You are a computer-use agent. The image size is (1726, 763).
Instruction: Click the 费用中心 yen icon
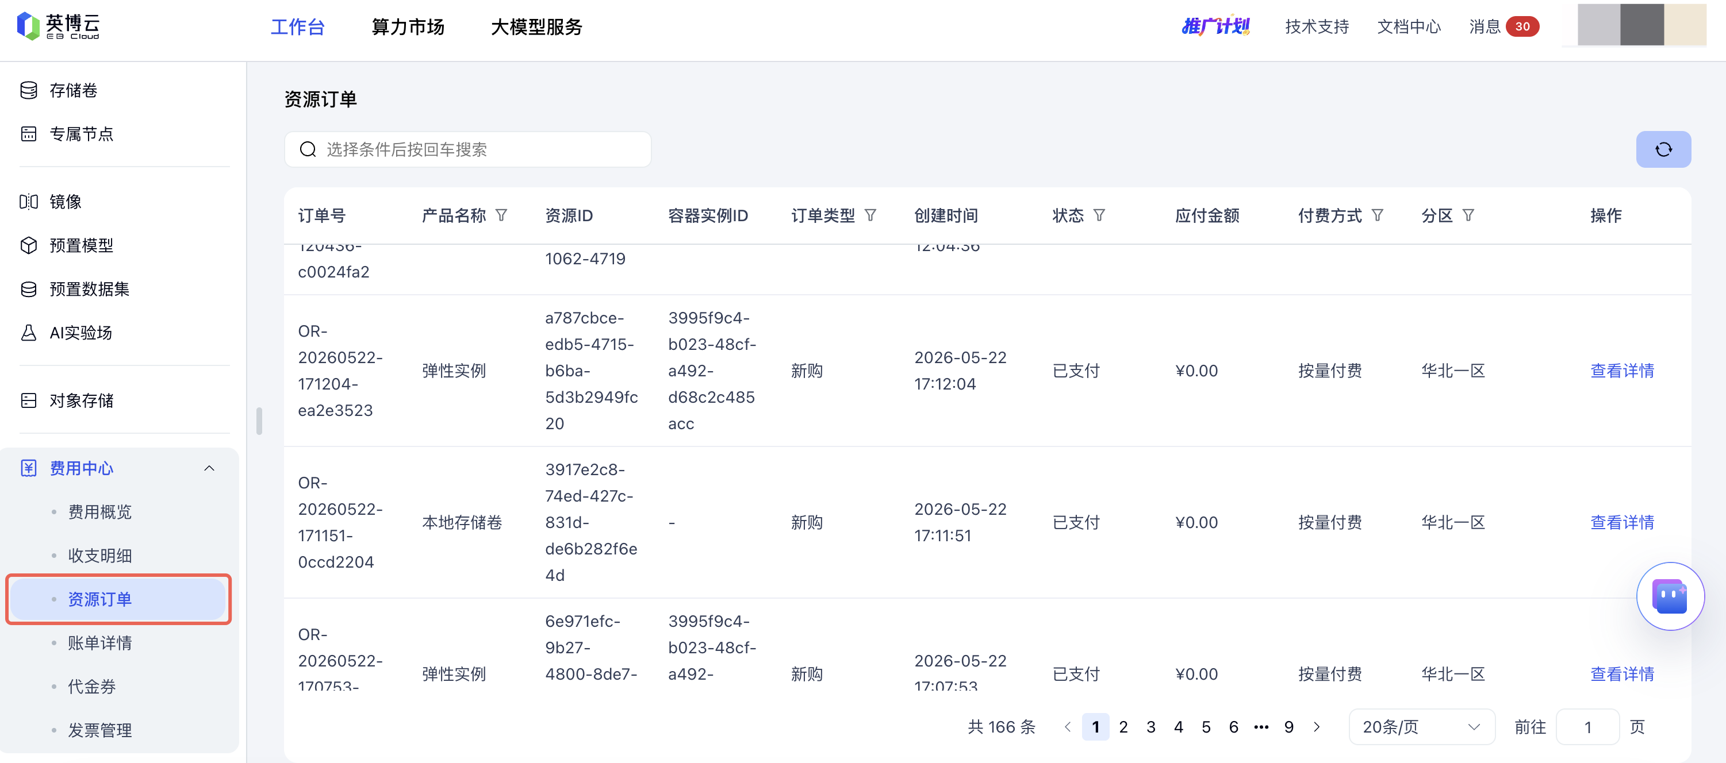(x=28, y=468)
